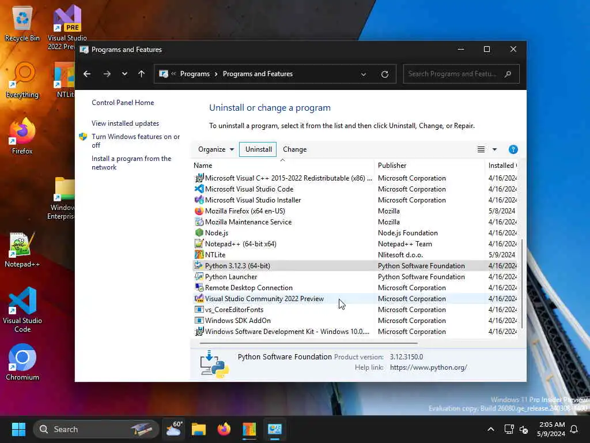Open the Notepad++ desktop shortcut
This screenshot has height=443, width=590.
point(22,249)
